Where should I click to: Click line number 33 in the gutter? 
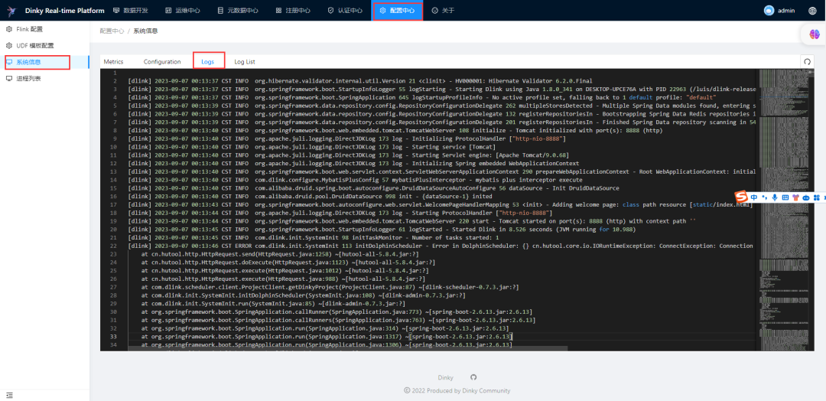pos(114,336)
